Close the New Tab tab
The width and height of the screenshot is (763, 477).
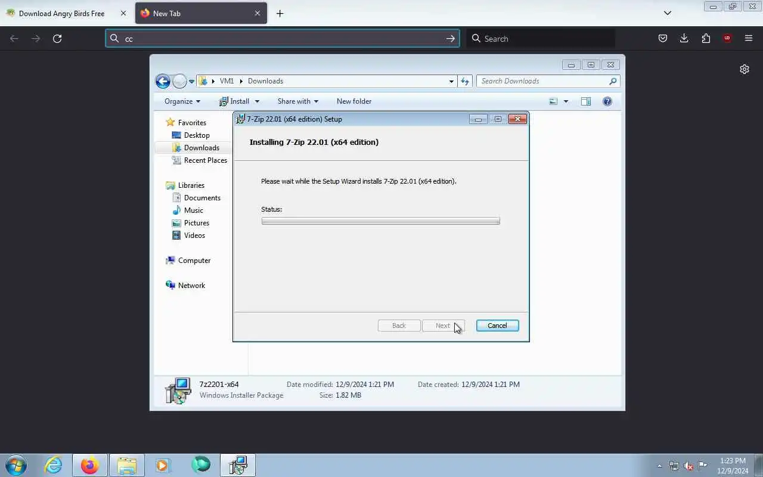pyautogui.click(x=258, y=13)
